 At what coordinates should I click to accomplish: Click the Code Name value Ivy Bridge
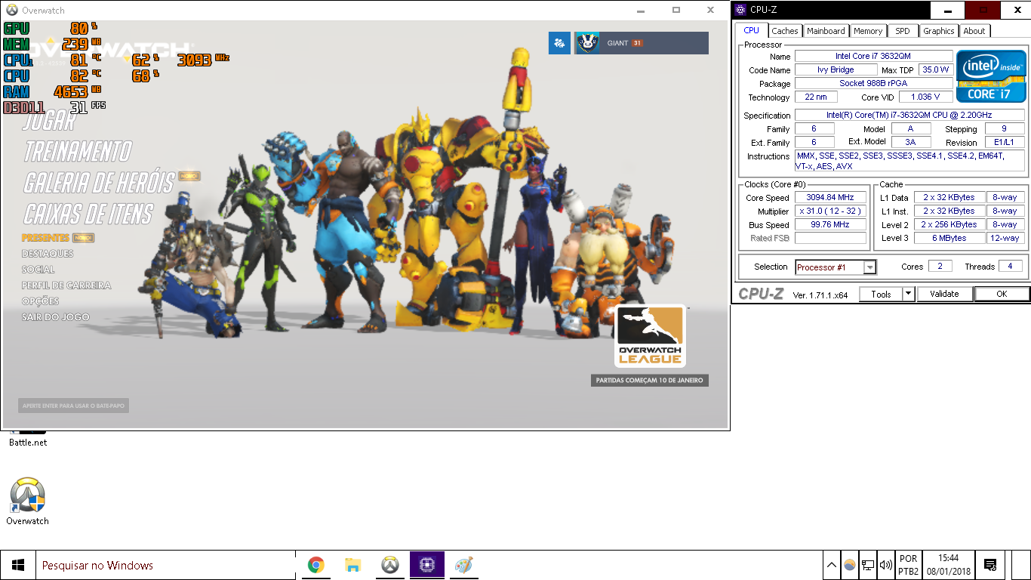click(x=836, y=70)
